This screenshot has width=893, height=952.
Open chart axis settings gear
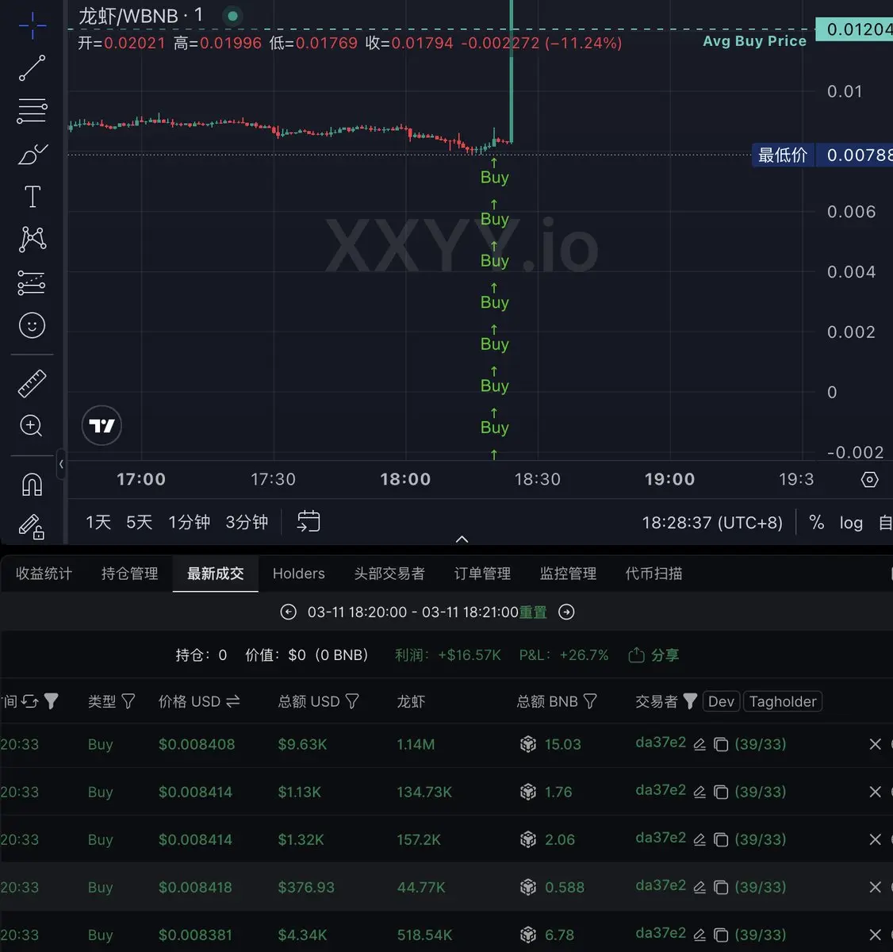tap(870, 480)
